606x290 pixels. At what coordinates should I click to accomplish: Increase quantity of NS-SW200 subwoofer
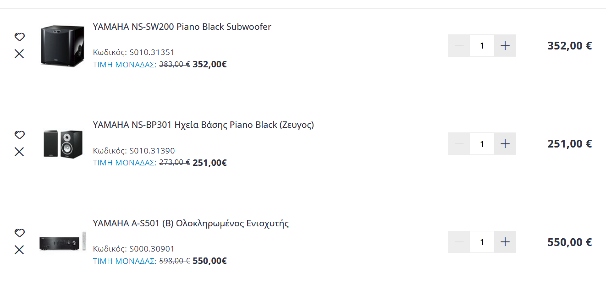click(505, 46)
